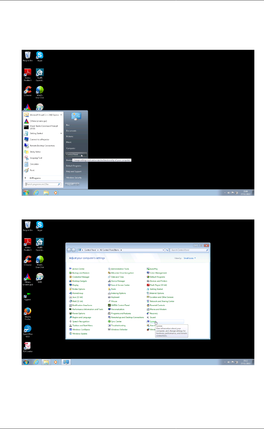This screenshot has width=264, height=429.
Task: Open Performance Information and Tools
Action: coord(86,309)
